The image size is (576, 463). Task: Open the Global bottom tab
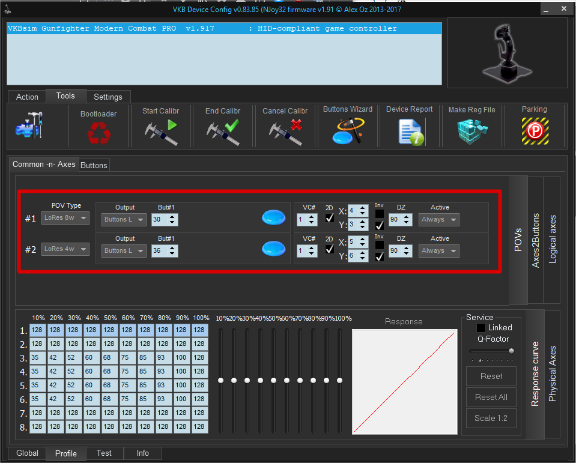point(27,453)
